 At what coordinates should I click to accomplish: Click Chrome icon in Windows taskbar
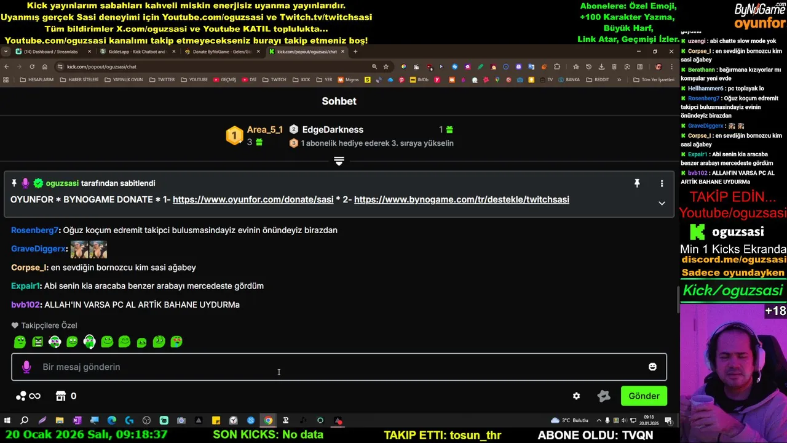point(268,421)
